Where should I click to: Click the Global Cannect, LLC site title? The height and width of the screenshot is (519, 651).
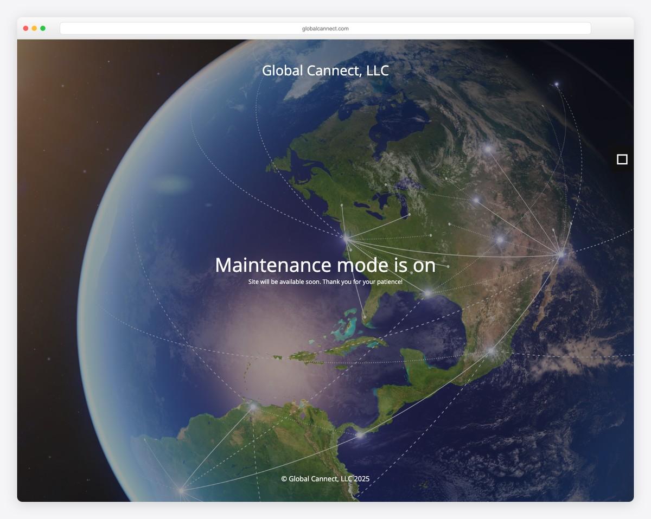pos(325,71)
